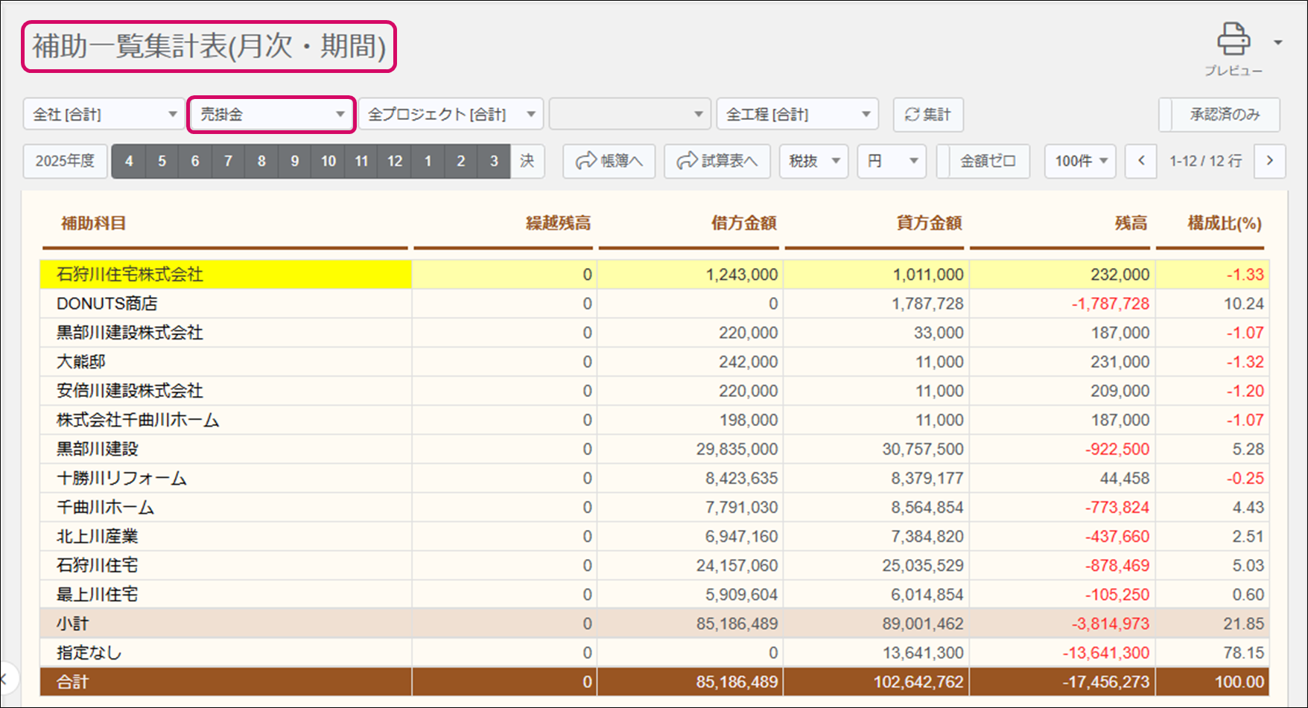The image size is (1308, 708).
Task: Click the printer preview icon
Action: (x=1233, y=40)
